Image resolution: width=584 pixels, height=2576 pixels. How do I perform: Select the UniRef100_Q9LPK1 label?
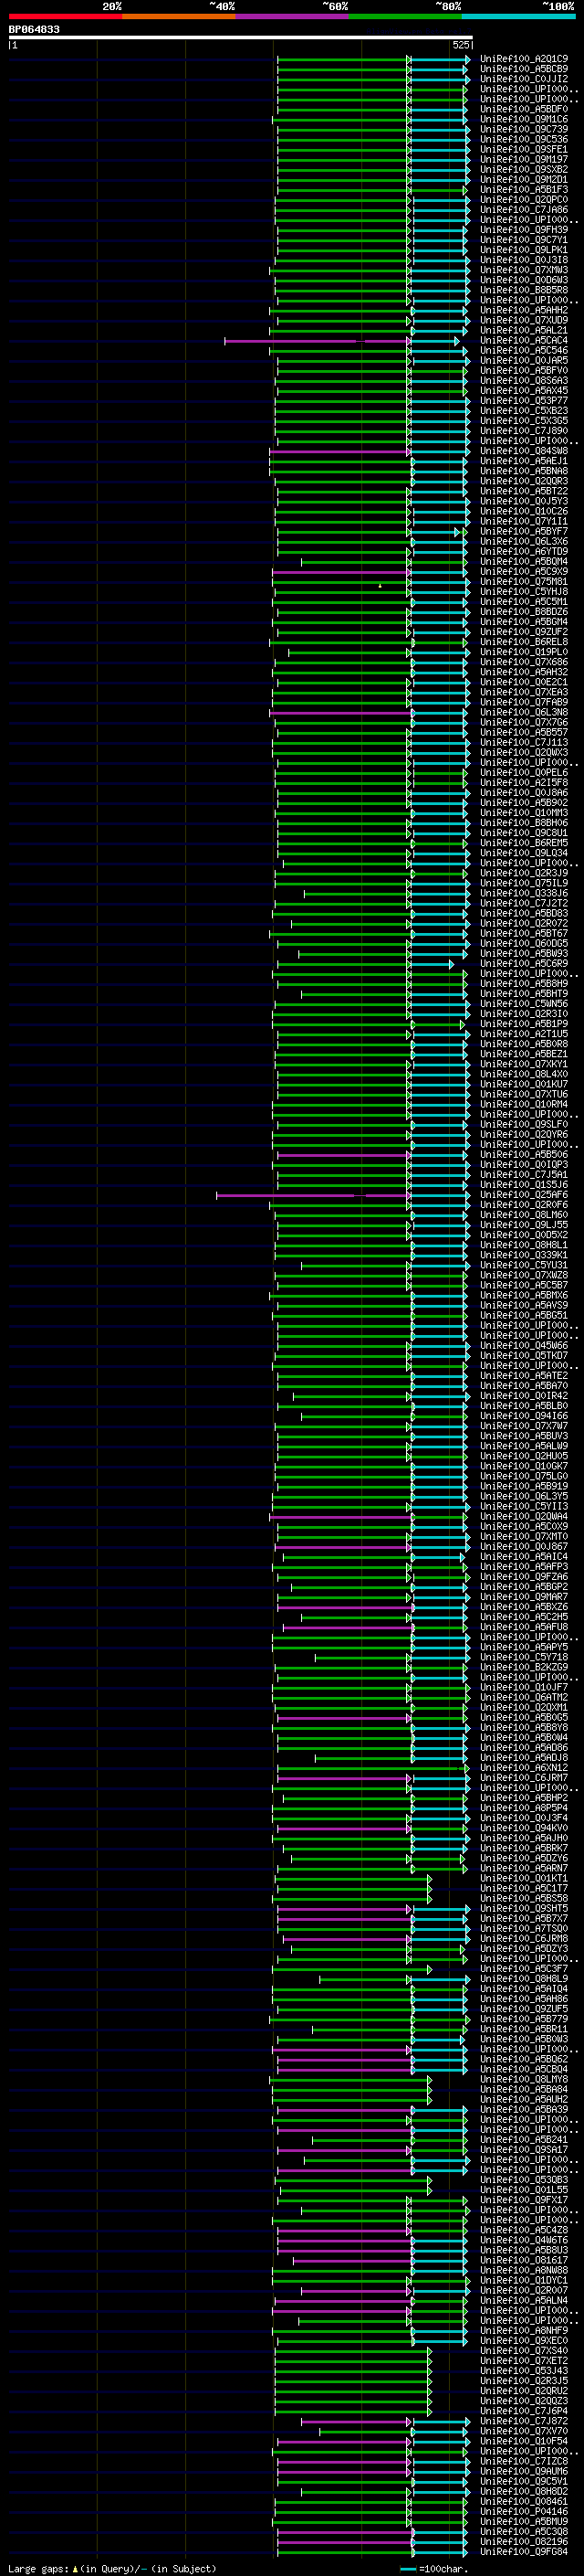coord(524,250)
